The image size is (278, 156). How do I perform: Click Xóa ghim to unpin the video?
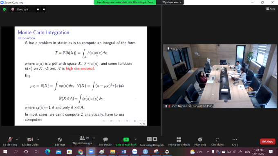[175, 49]
